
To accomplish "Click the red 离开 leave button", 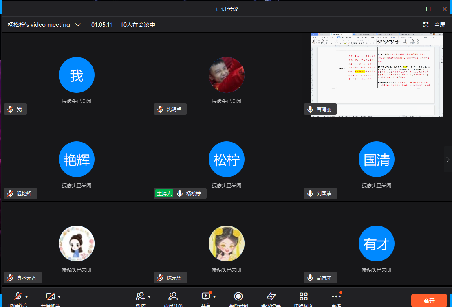I will click(x=429, y=300).
